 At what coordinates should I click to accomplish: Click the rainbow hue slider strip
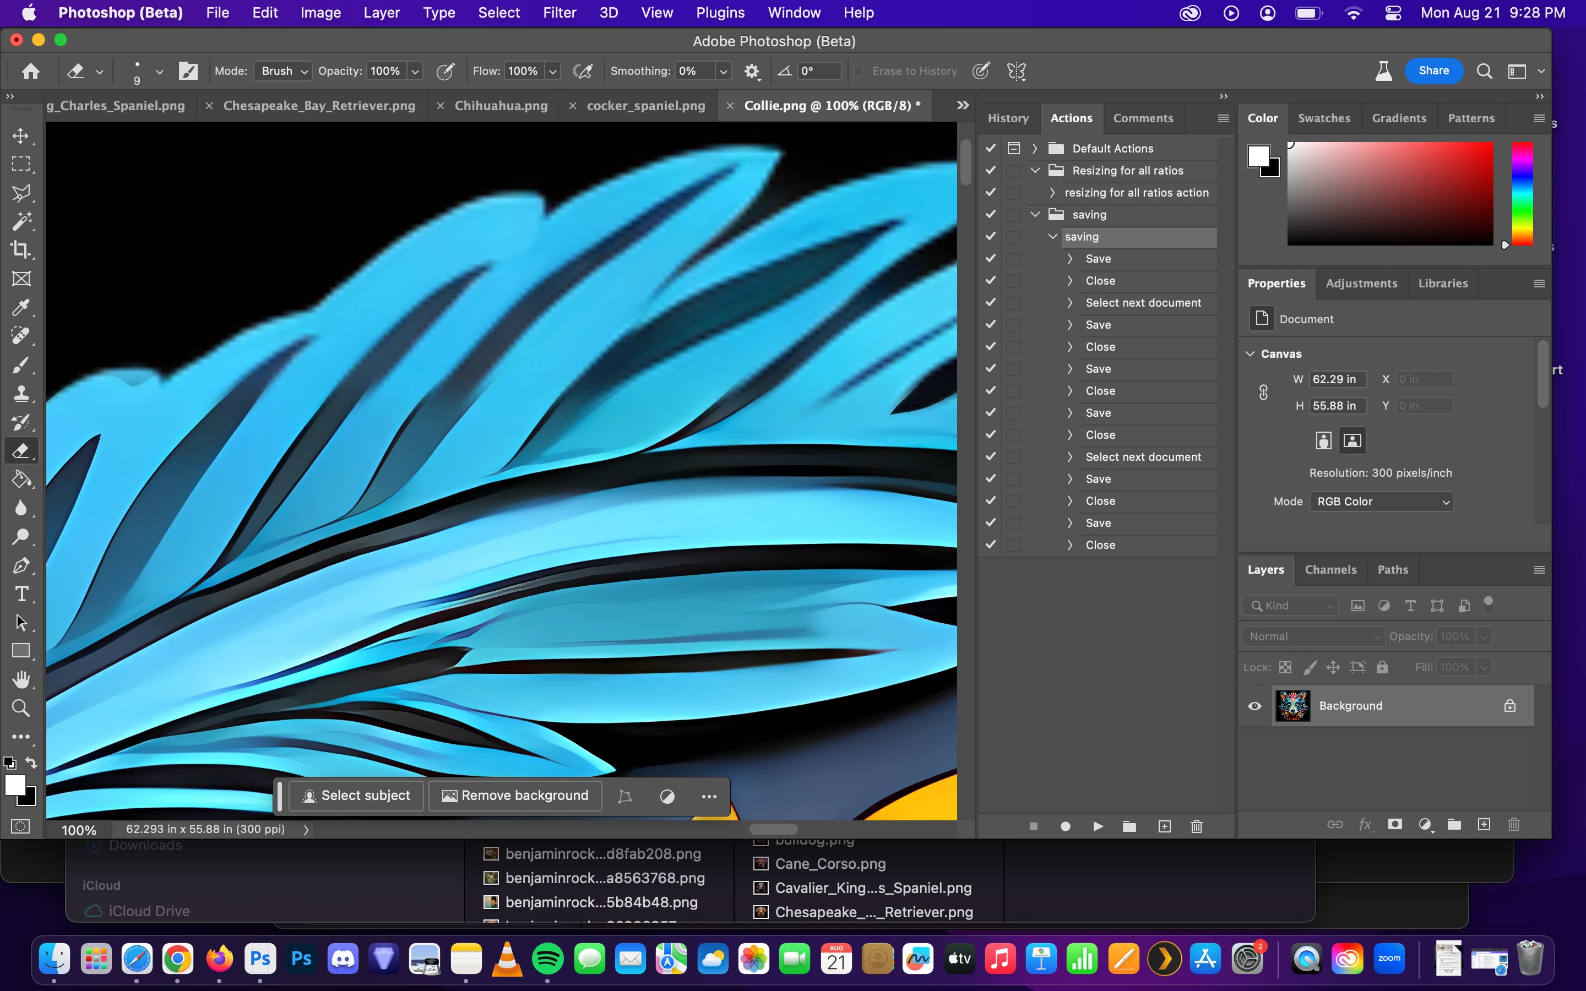pyautogui.click(x=1522, y=193)
